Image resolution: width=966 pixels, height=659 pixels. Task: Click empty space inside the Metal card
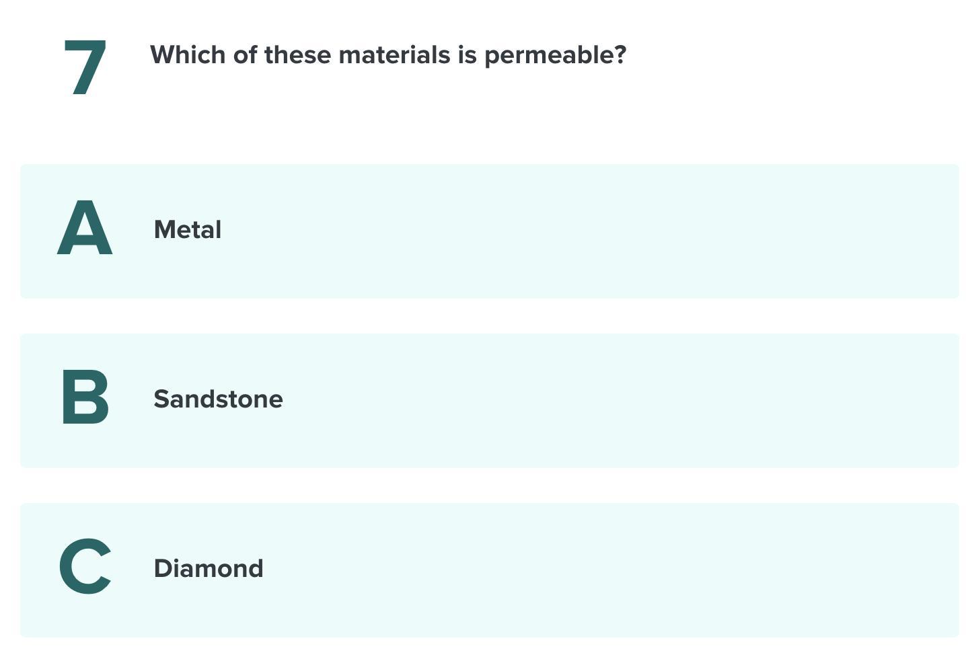click(x=605, y=231)
